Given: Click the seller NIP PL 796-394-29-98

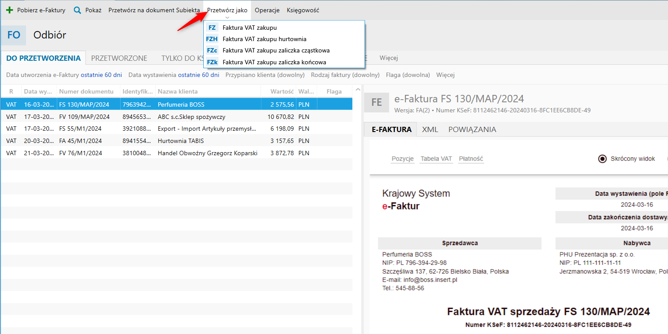Looking at the screenshot, I should coord(414,263).
